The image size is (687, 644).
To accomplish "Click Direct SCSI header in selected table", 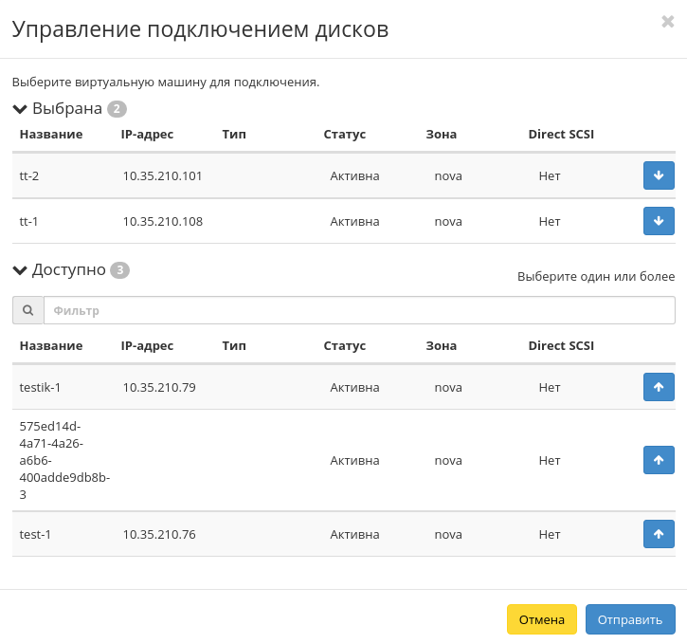I will 561,134.
